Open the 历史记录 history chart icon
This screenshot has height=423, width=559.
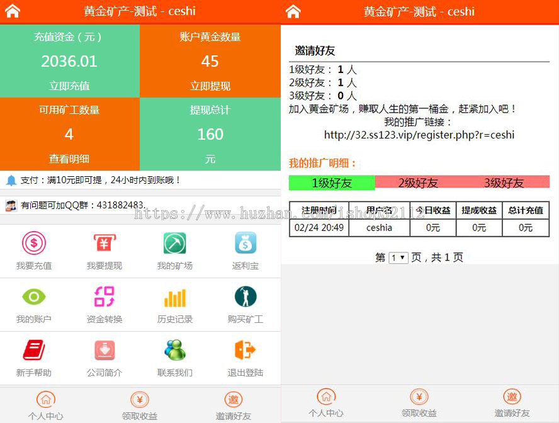click(174, 296)
